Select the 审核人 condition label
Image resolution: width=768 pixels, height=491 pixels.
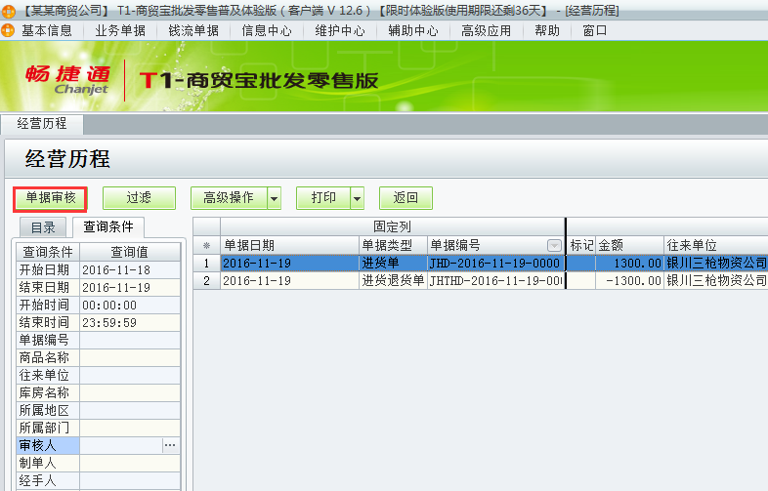tap(48, 446)
